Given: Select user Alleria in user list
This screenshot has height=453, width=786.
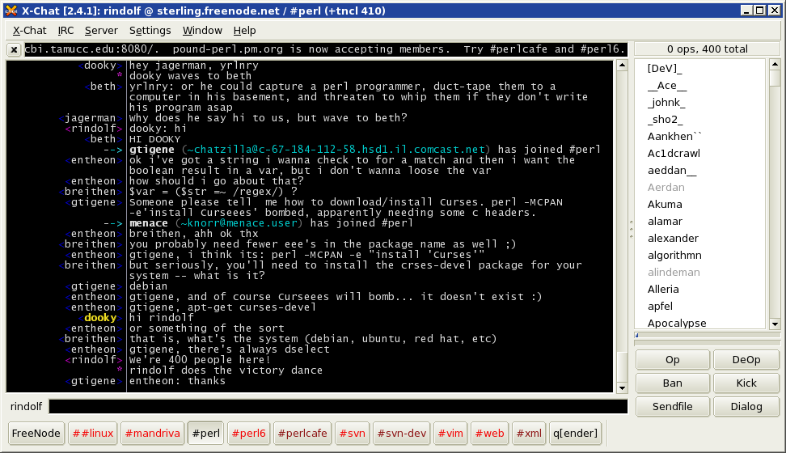Looking at the screenshot, I should (x=663, y=290).
